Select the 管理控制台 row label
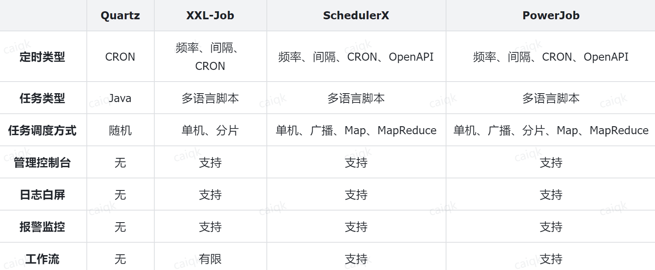 point(42,162)
